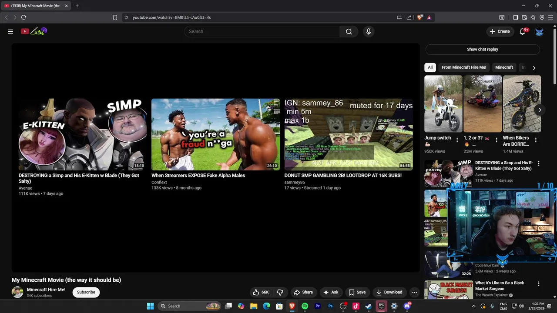Open the Windows Start menu

coord(150,306)
